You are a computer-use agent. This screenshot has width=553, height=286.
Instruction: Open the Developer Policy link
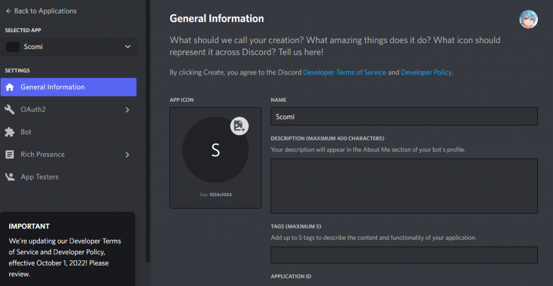426,72
